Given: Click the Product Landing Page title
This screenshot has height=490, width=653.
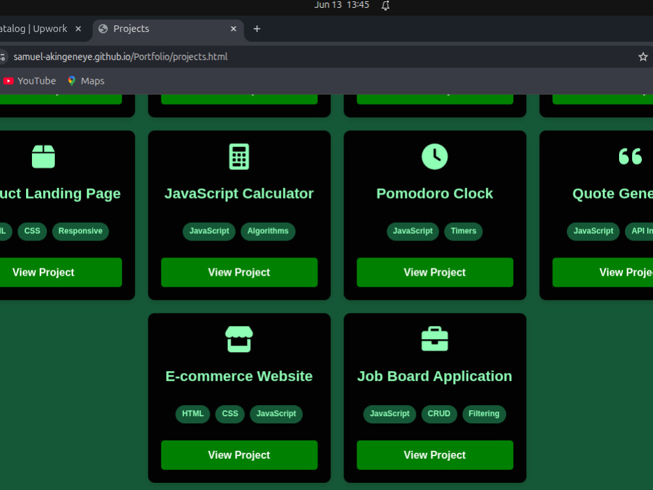Looking at the screenshot, I should [x=60, y=194].
